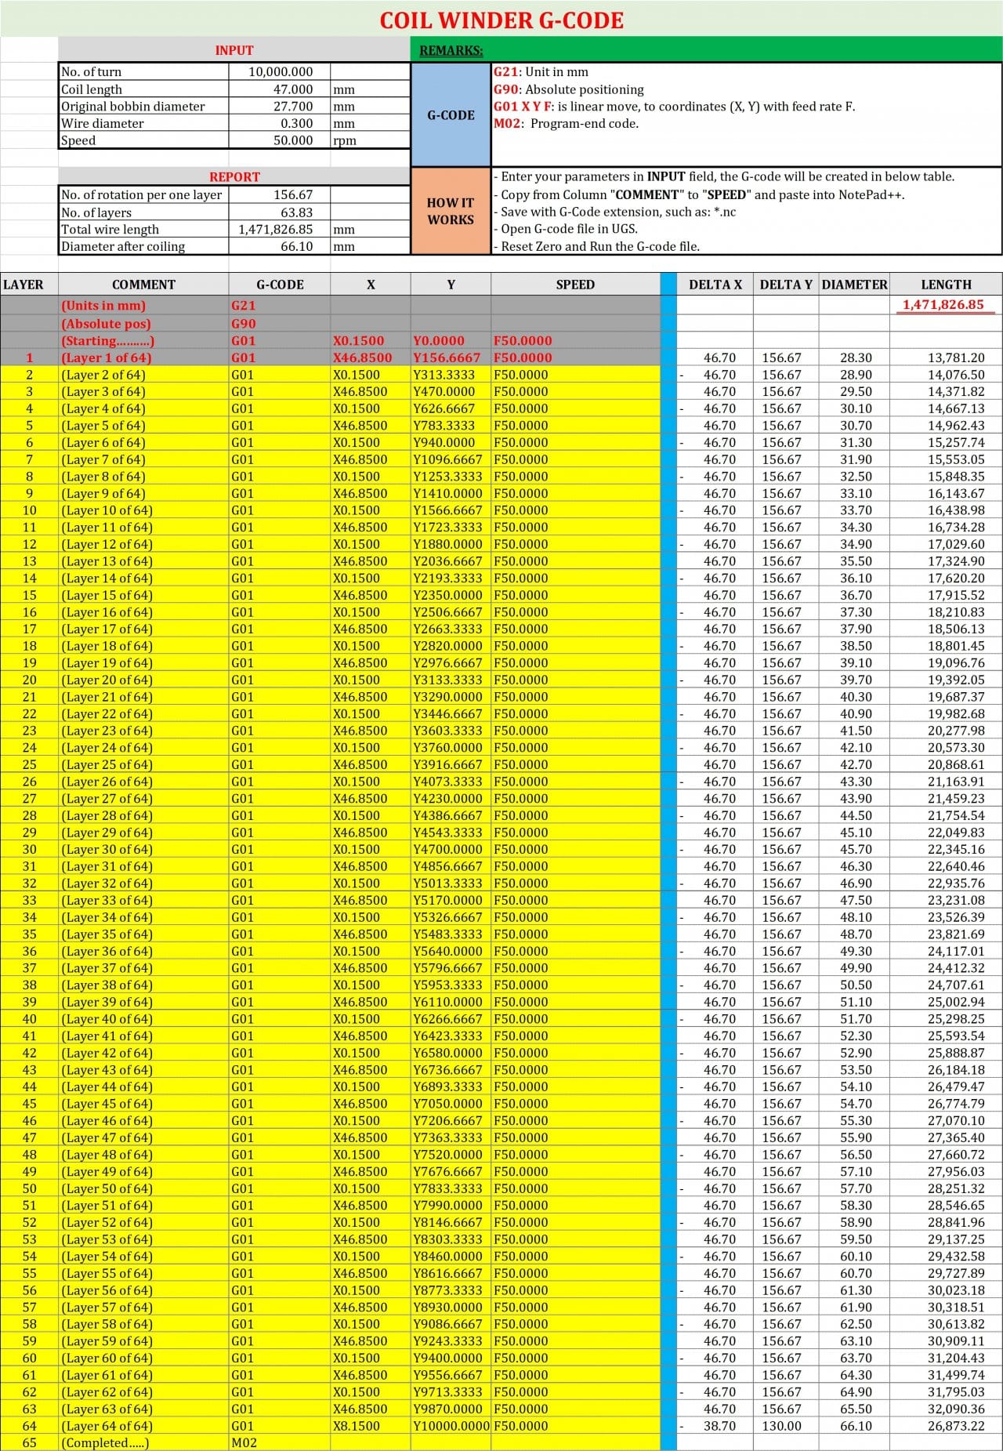Select the final diameter value 66.10 in table
1003x1451 pixels.
coord(854,1426)
